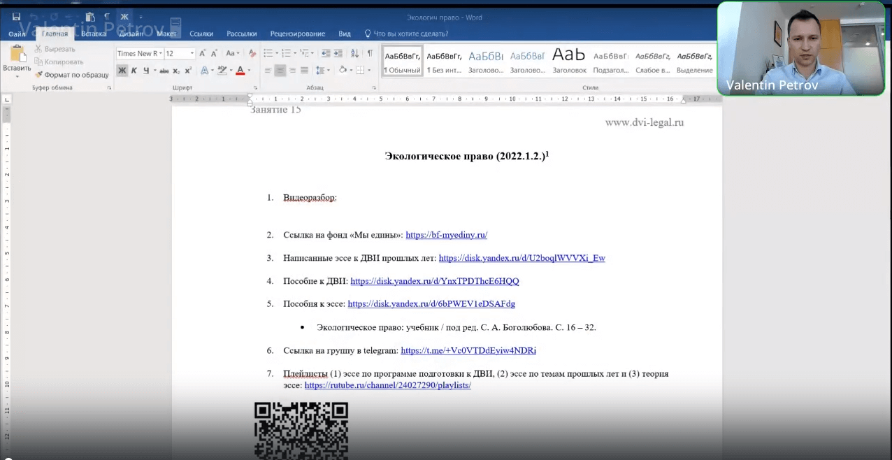The width and height of the screenshot is (892, 460).
Task: Apply italic formatting with the К icon
Action: pos(134,71)
